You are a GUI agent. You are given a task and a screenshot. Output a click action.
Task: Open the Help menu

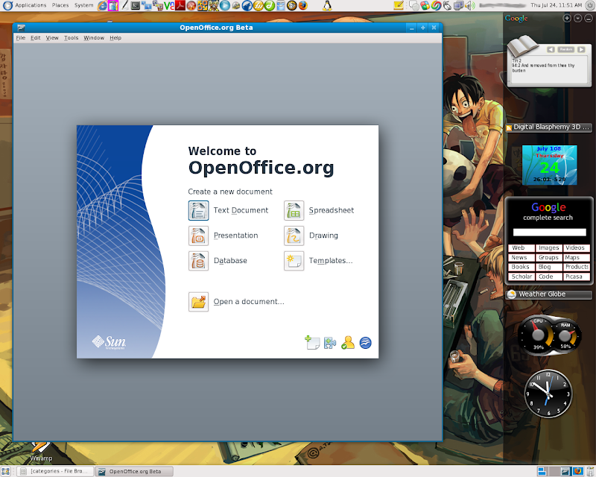coord(115,38)
